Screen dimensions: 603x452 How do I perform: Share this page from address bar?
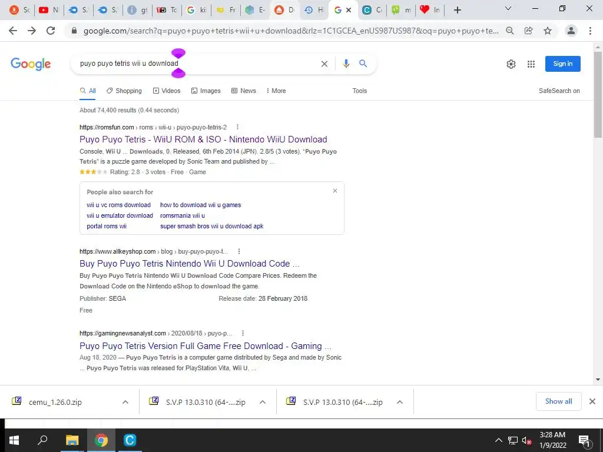coord(529,31)
